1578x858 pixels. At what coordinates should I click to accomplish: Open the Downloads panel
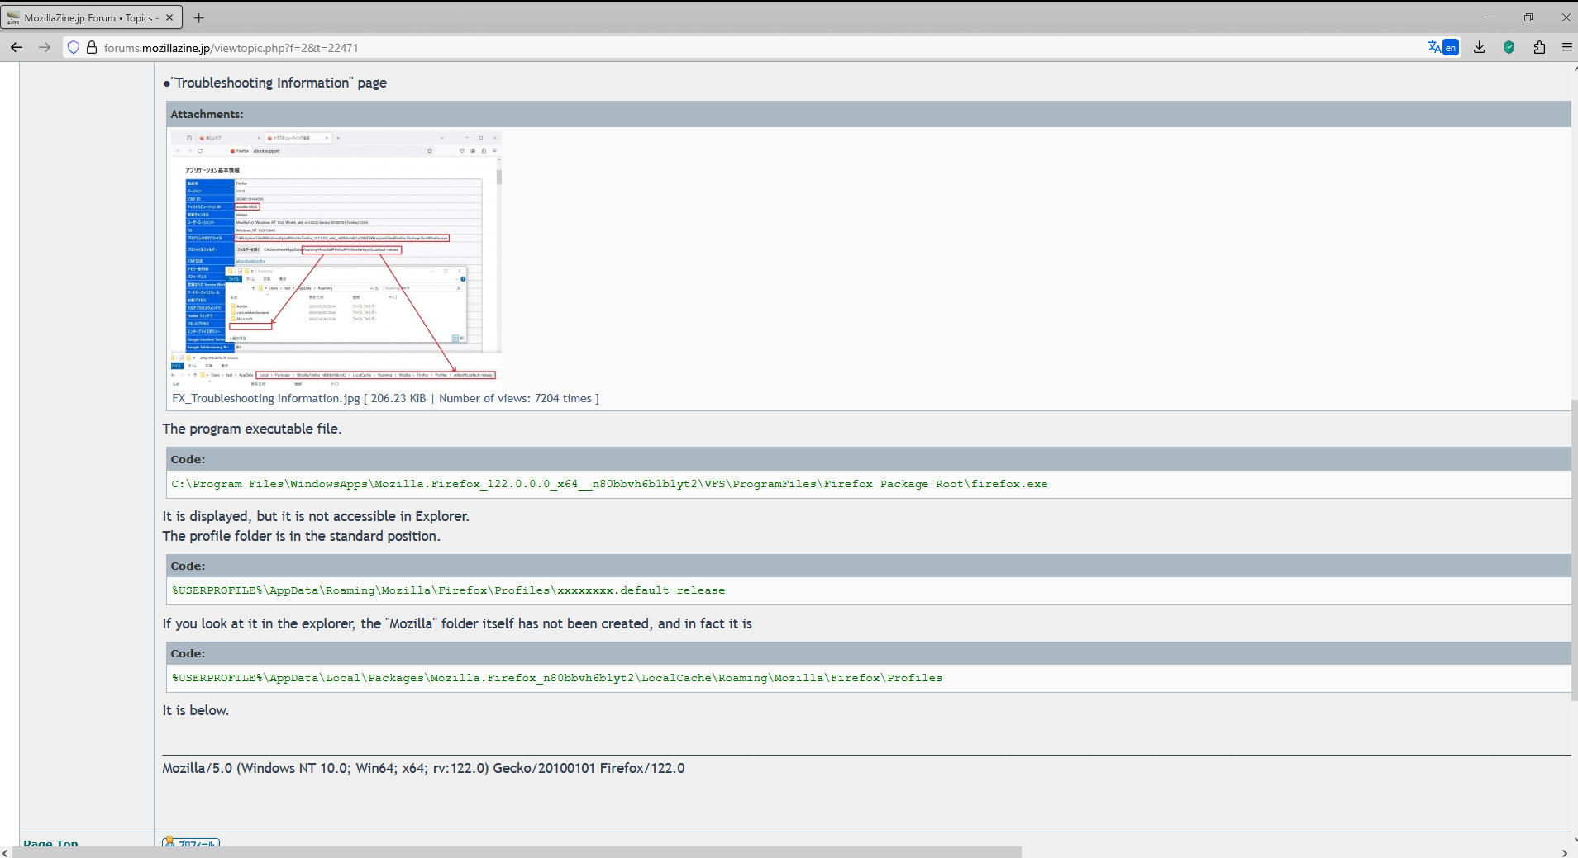coord(1480,48)
